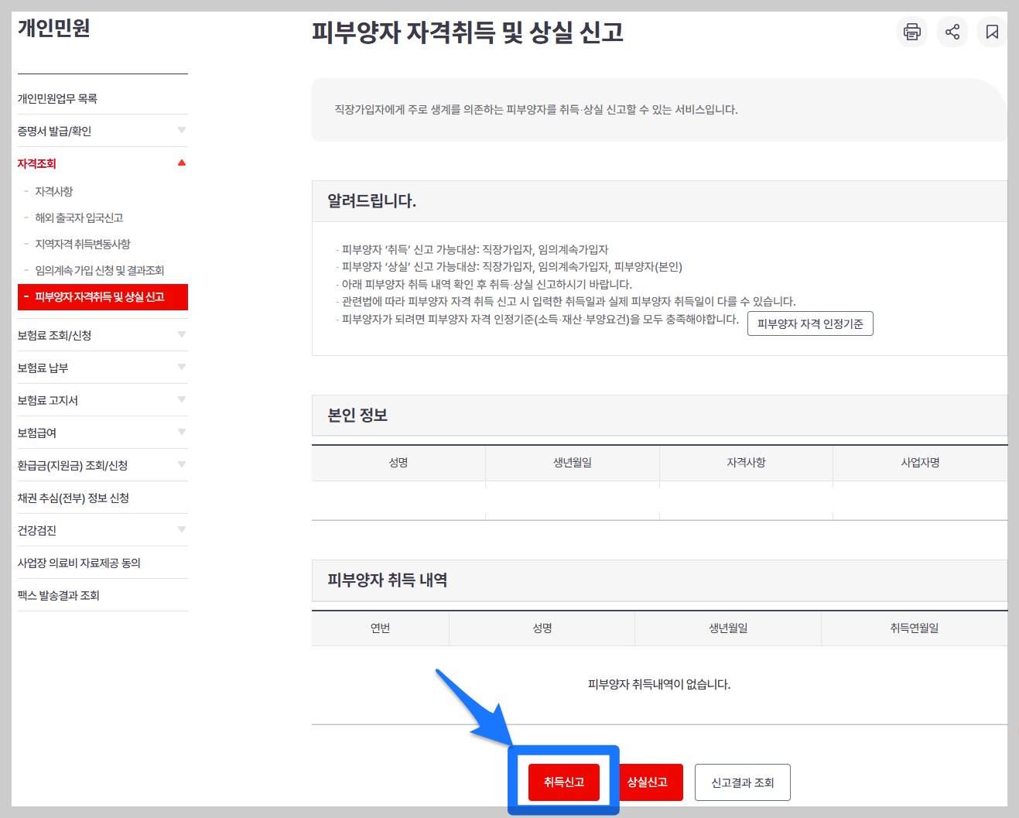View 피부양자 자격 인정기준
Viewport: 1019px width, 818px height.
(810, 323)
